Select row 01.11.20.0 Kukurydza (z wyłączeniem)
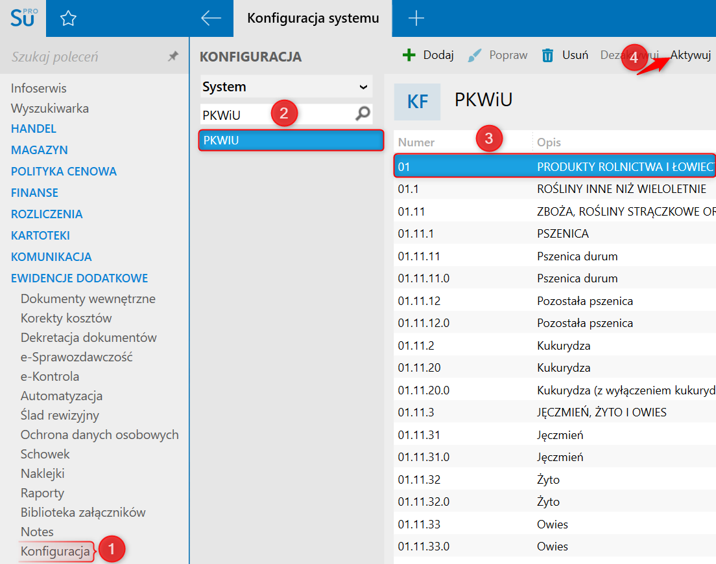The width and height of the screenshot is (716, 564). coord(555,390)
